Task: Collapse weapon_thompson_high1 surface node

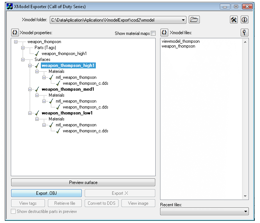Action: click(x=30, y=65)
